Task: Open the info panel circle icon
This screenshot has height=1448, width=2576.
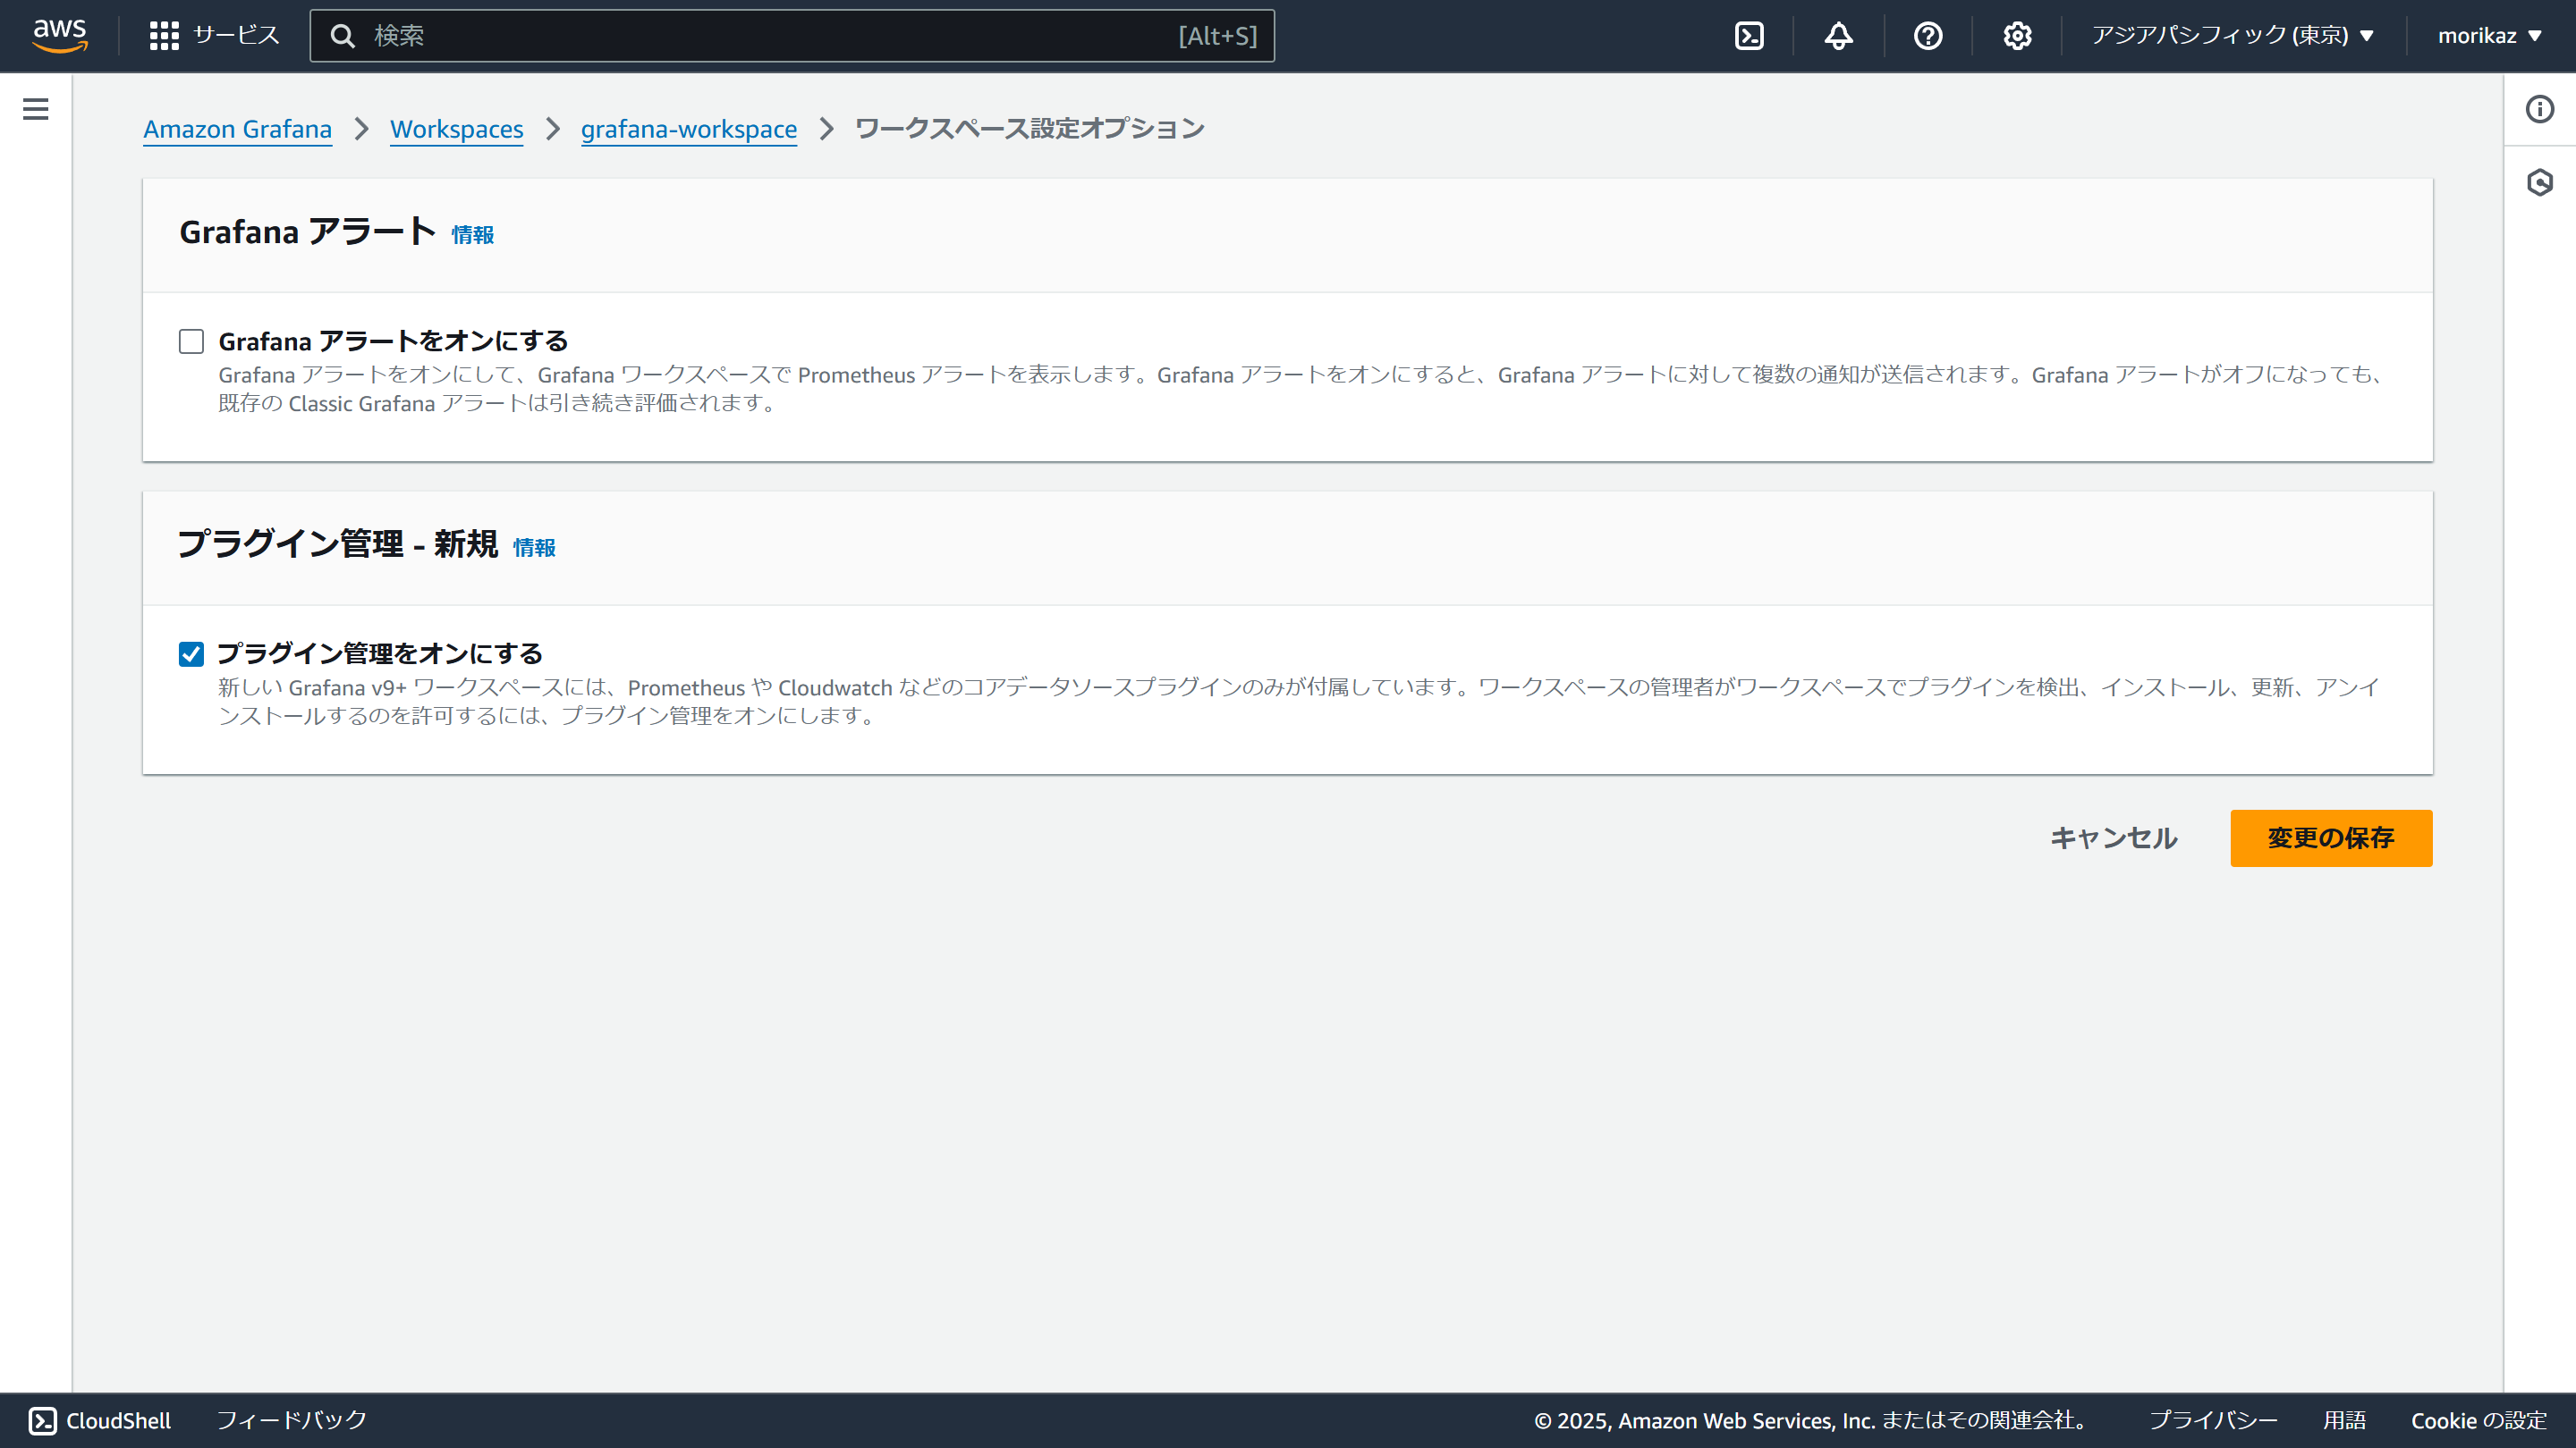Action: click(2539, 109)
